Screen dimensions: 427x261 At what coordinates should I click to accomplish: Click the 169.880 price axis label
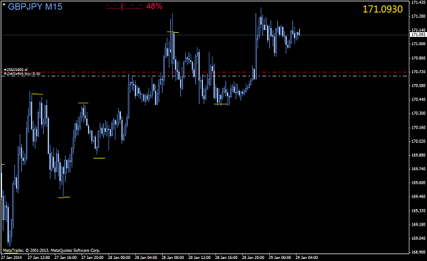(418, 155)
